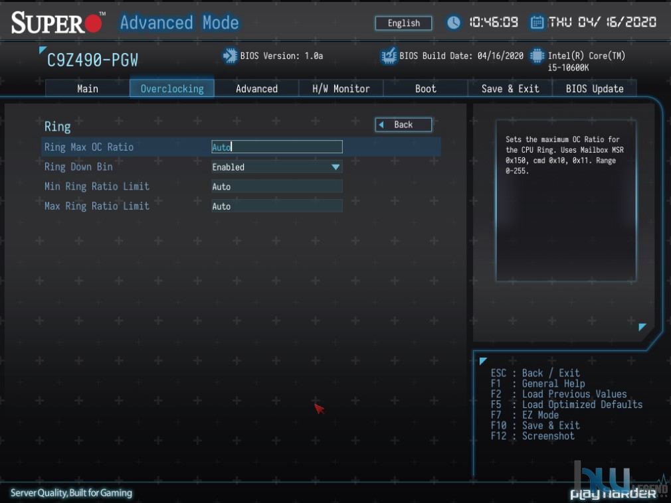Viewport: 671px width, 503px height.
Task: Click the CPU processor icon
Action: click(537, 56)
